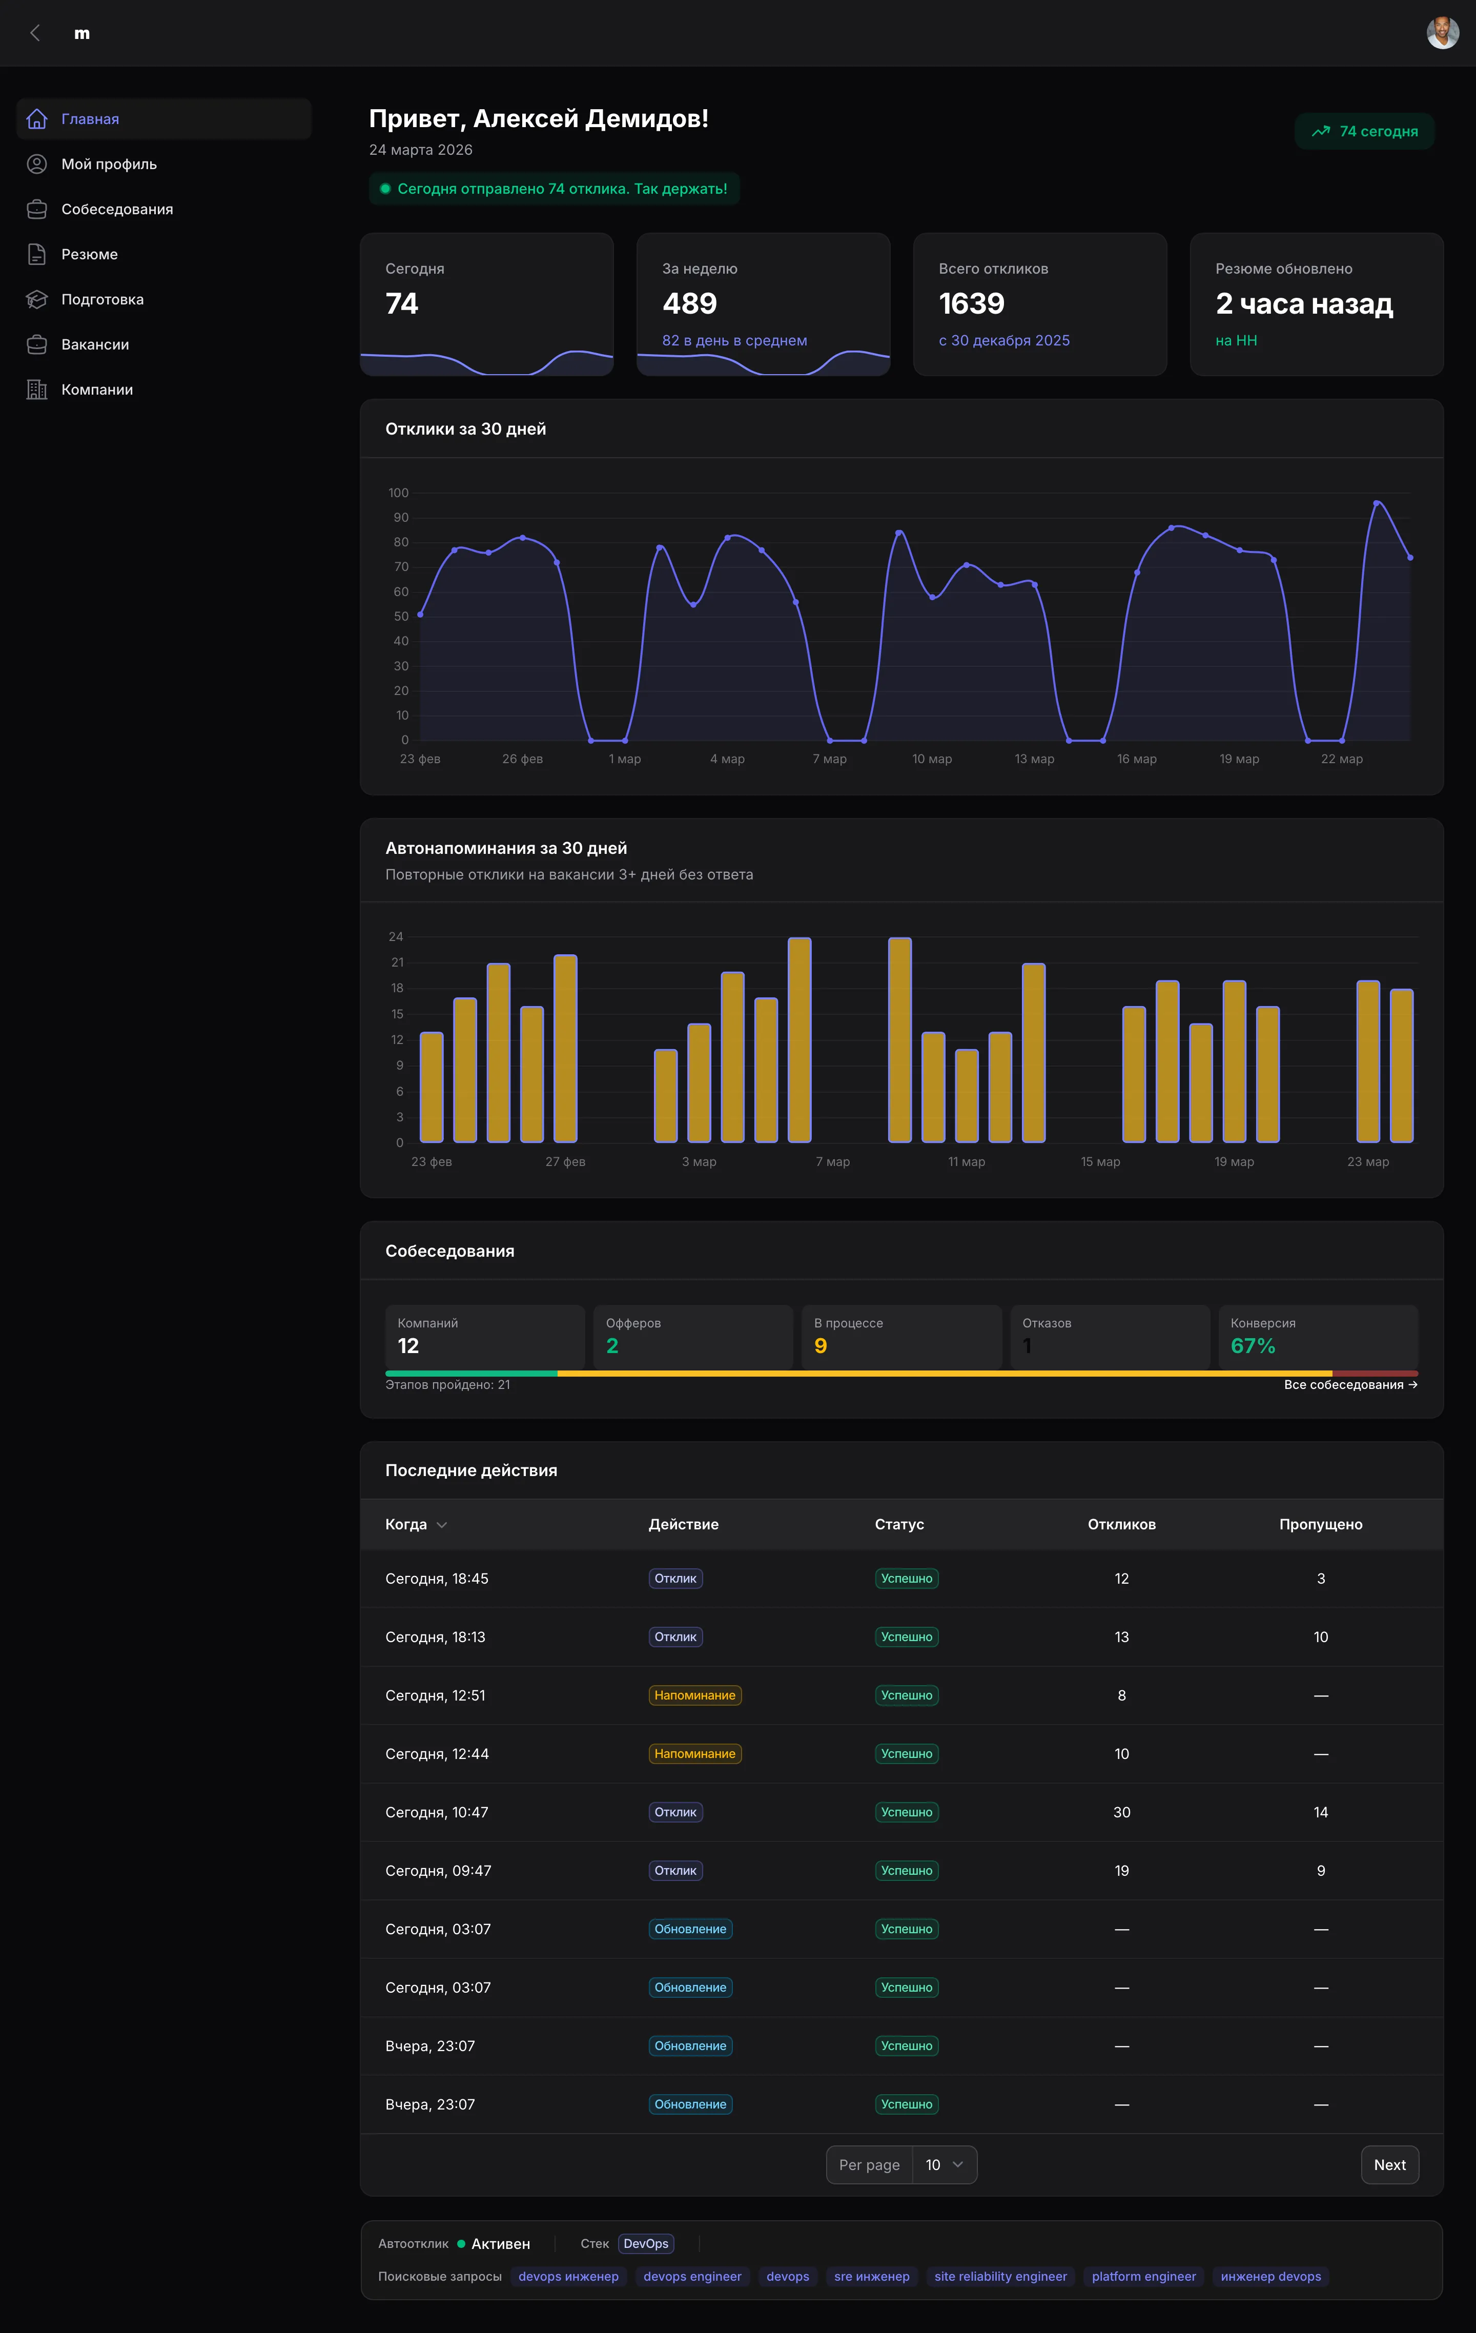Open the Вакансии menu item
This screenshot has height=2333, width=1476.
(95, 344)
